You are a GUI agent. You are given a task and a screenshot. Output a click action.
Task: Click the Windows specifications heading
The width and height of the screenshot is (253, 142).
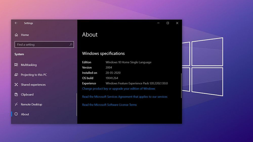(103, 53)
